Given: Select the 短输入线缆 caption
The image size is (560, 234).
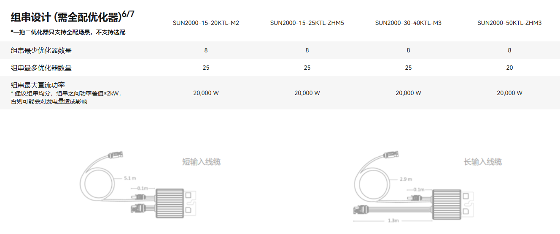Looking at the screenshot, I should 201,162.
